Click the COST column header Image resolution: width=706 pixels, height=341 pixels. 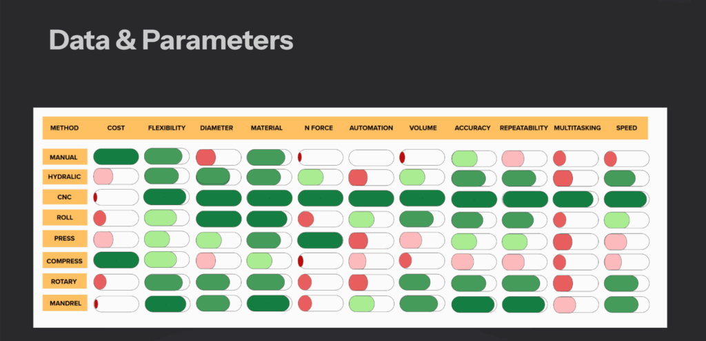click(x=116, y=128)
